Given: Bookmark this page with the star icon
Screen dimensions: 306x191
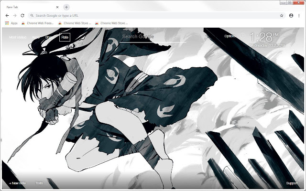Looking at the screenshot, I should 282,16.
